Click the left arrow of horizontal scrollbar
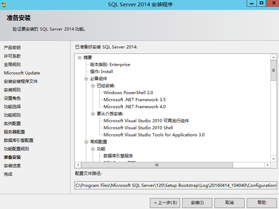Image resolution: width=279 pixels, height=209 pixels. pyautogui.click(x=78, y=165)
